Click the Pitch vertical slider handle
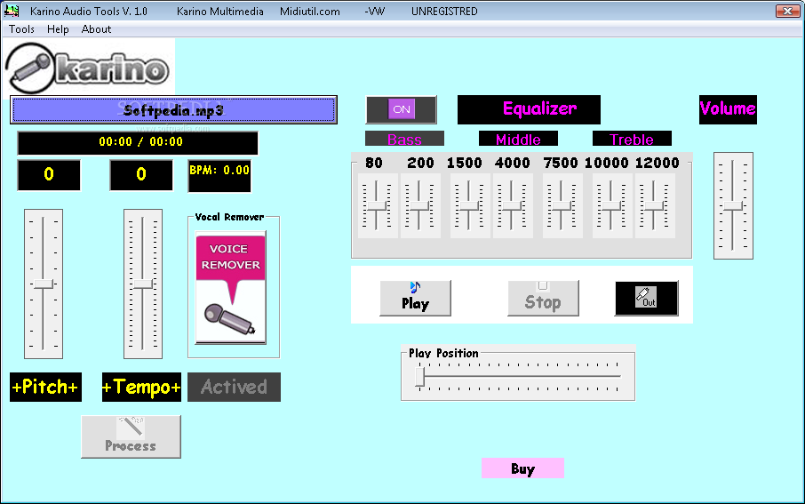The image size is (805, 504). [x=44, y=284]
